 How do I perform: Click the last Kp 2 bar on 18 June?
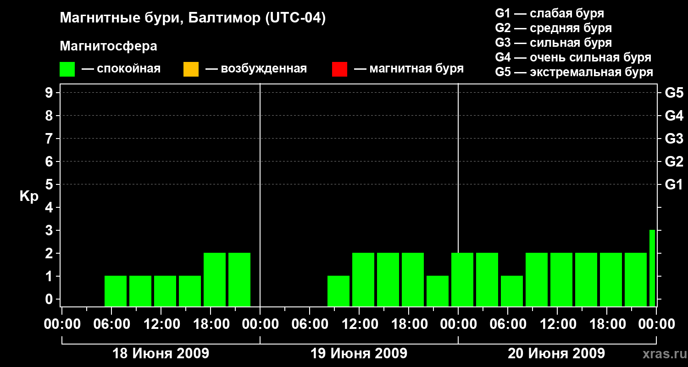239,279
